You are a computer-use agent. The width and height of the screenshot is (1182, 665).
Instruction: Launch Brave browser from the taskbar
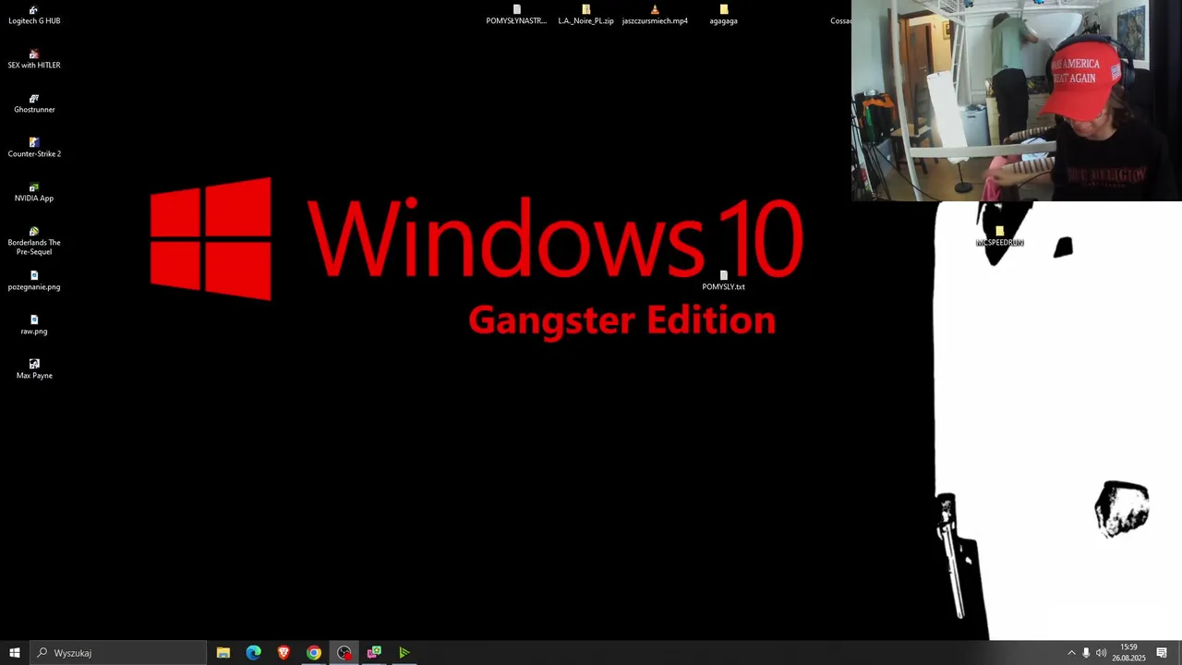tap(283, 653)
